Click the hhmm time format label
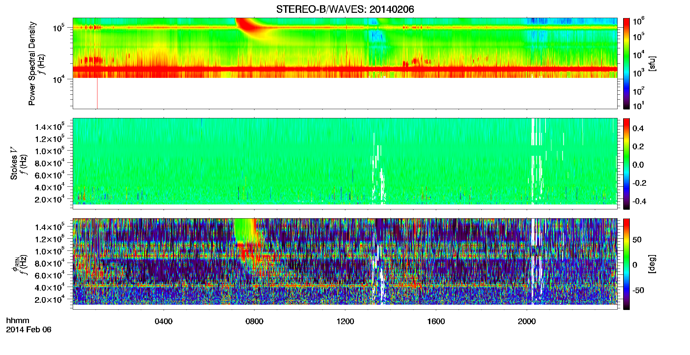690x355 pixels. click(x=18, y=321)
